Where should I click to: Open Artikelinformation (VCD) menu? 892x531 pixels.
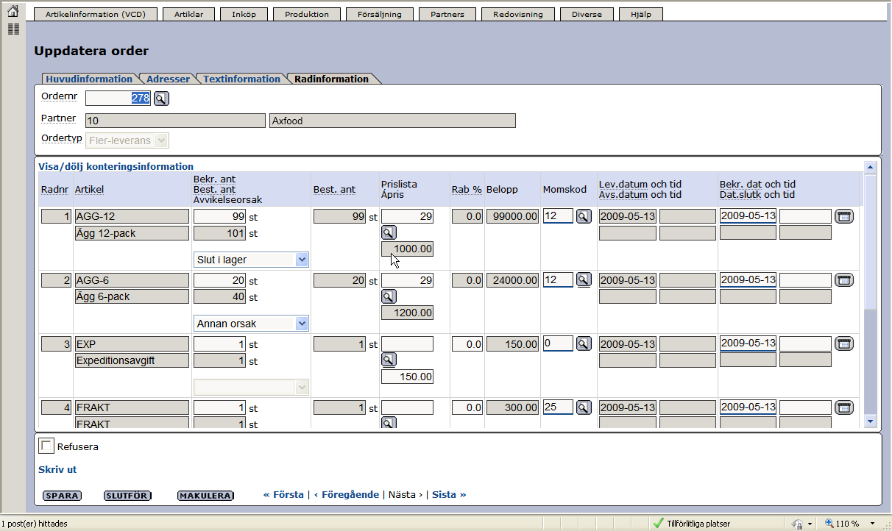point(96,14)
